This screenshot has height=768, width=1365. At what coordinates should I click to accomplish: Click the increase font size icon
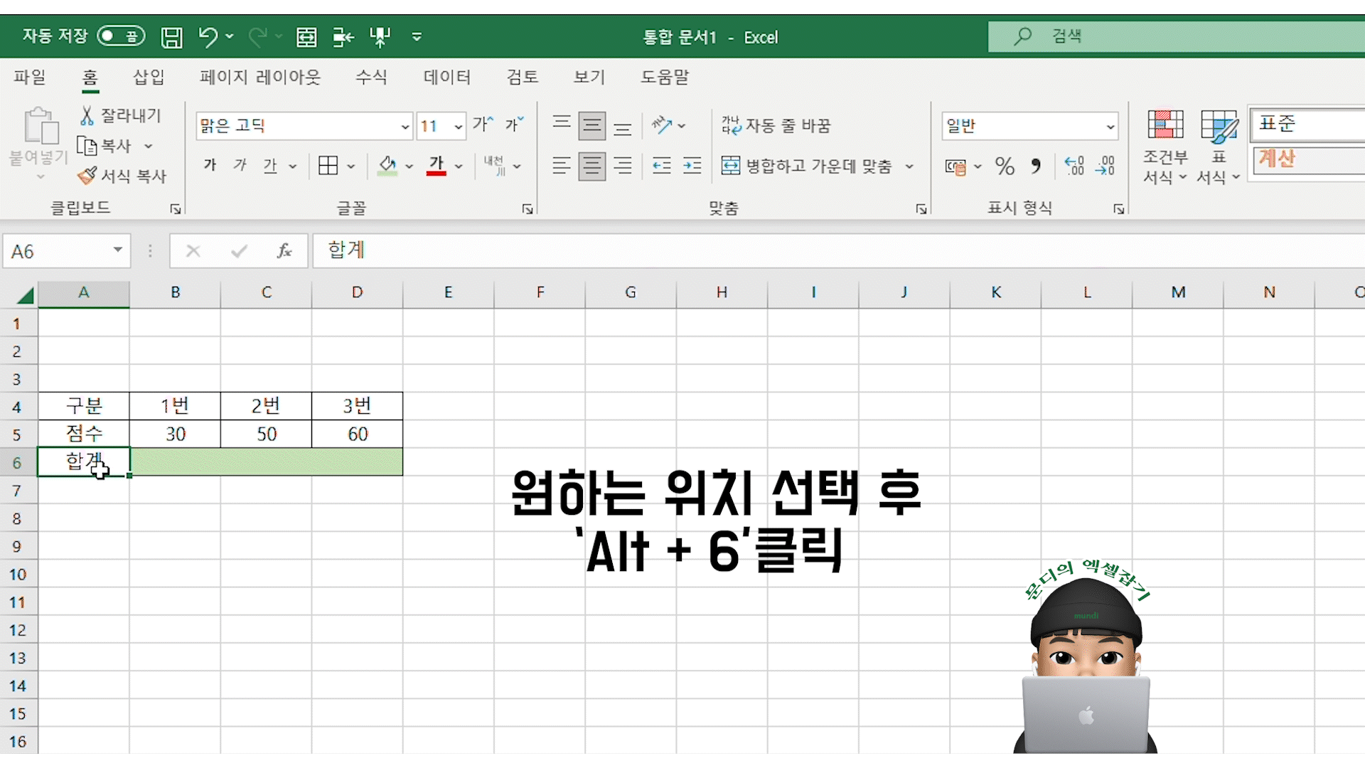pos(483,125)
